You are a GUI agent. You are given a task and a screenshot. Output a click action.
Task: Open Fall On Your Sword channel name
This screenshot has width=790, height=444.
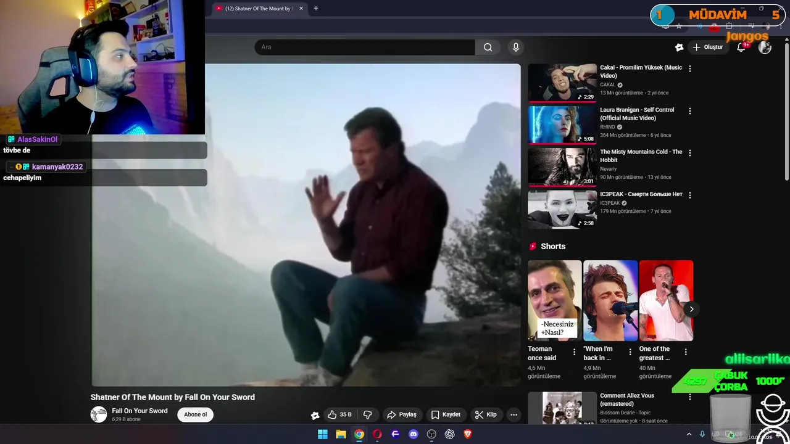(139, 411)
